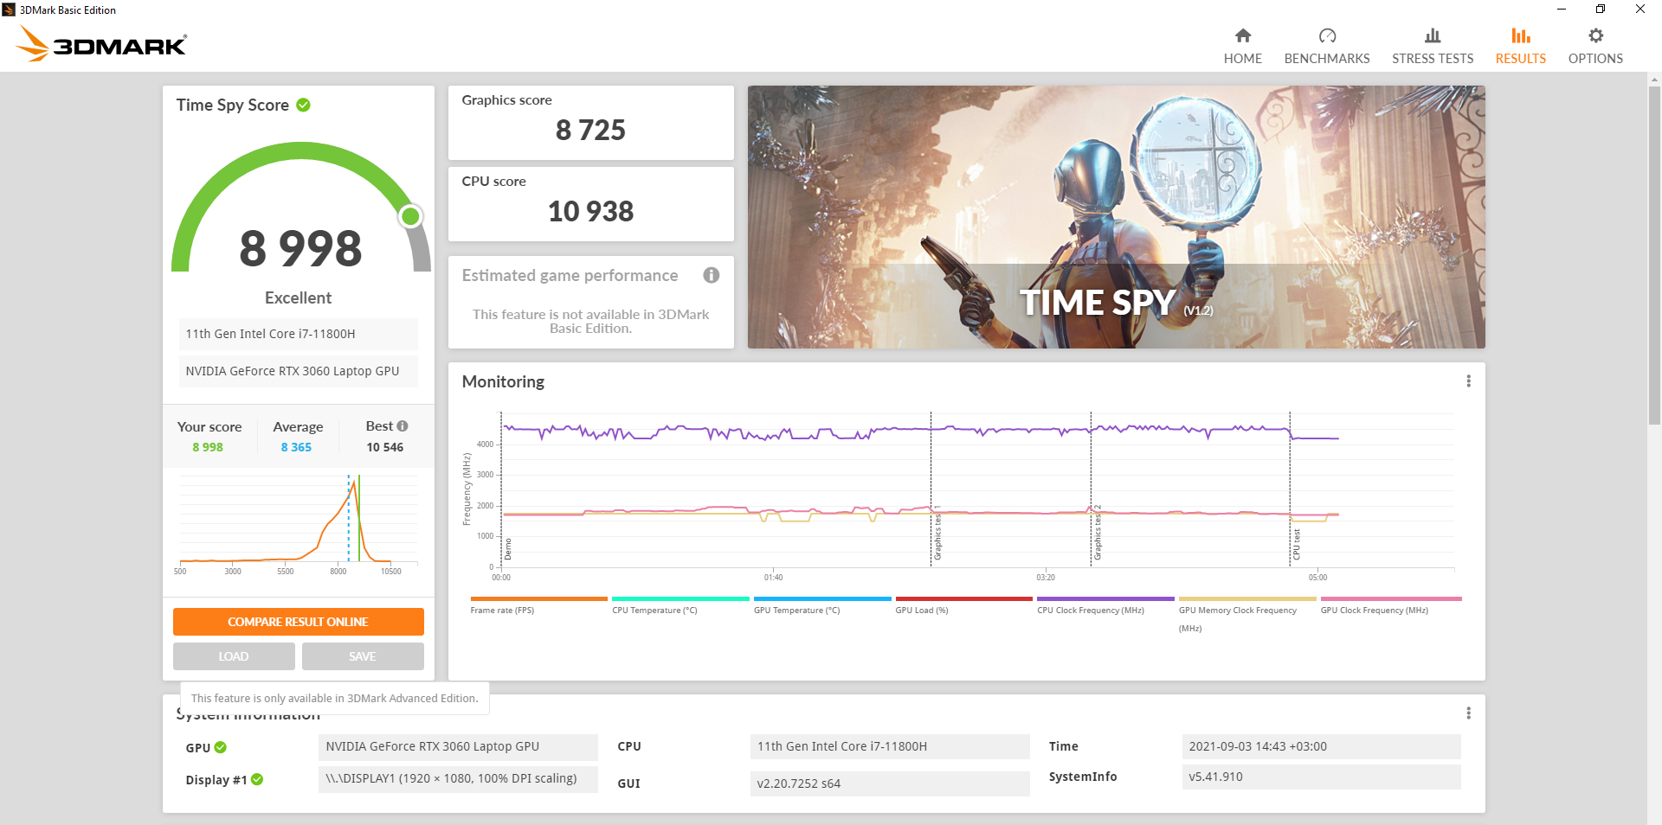Image resolution: width=1662 pixels, height=825 pixels.
Task: Click the info icon next to Best score
Action: pos(403,425)
